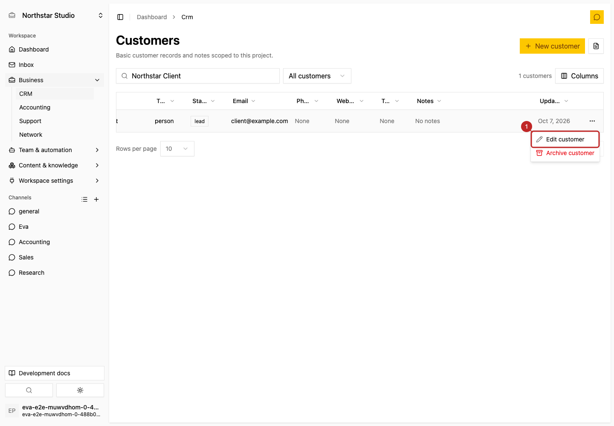The image size is (614, 426).
Task: Expand the Content & knowledge section
Action: 55,165
